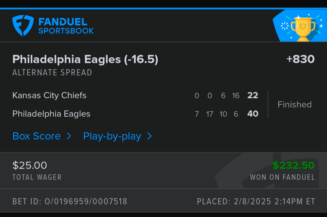This screenshot has height=217, width=327.
Task: Expand the Box Score chevron arrow
Action: coord(69,136)
